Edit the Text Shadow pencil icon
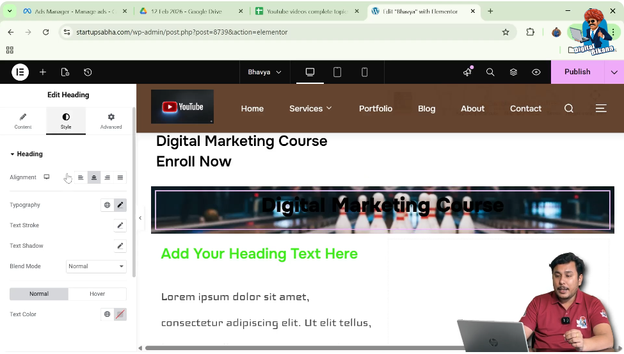Image resolution: width=624 pixels, height=354 pixels. tap(120, 246)
